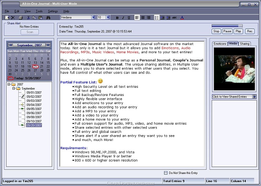Click the smiley emoticon in entry
This screenshot has width=261, height=186.
(x=100, y=81)
